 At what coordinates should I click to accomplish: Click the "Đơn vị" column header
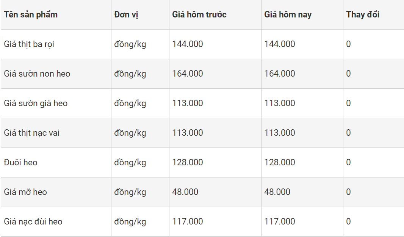click(126, 15)
